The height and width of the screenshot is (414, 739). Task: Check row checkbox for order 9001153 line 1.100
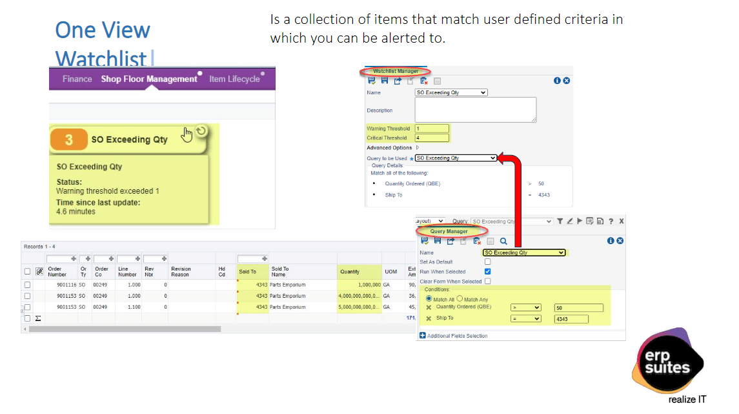(27, 307)
